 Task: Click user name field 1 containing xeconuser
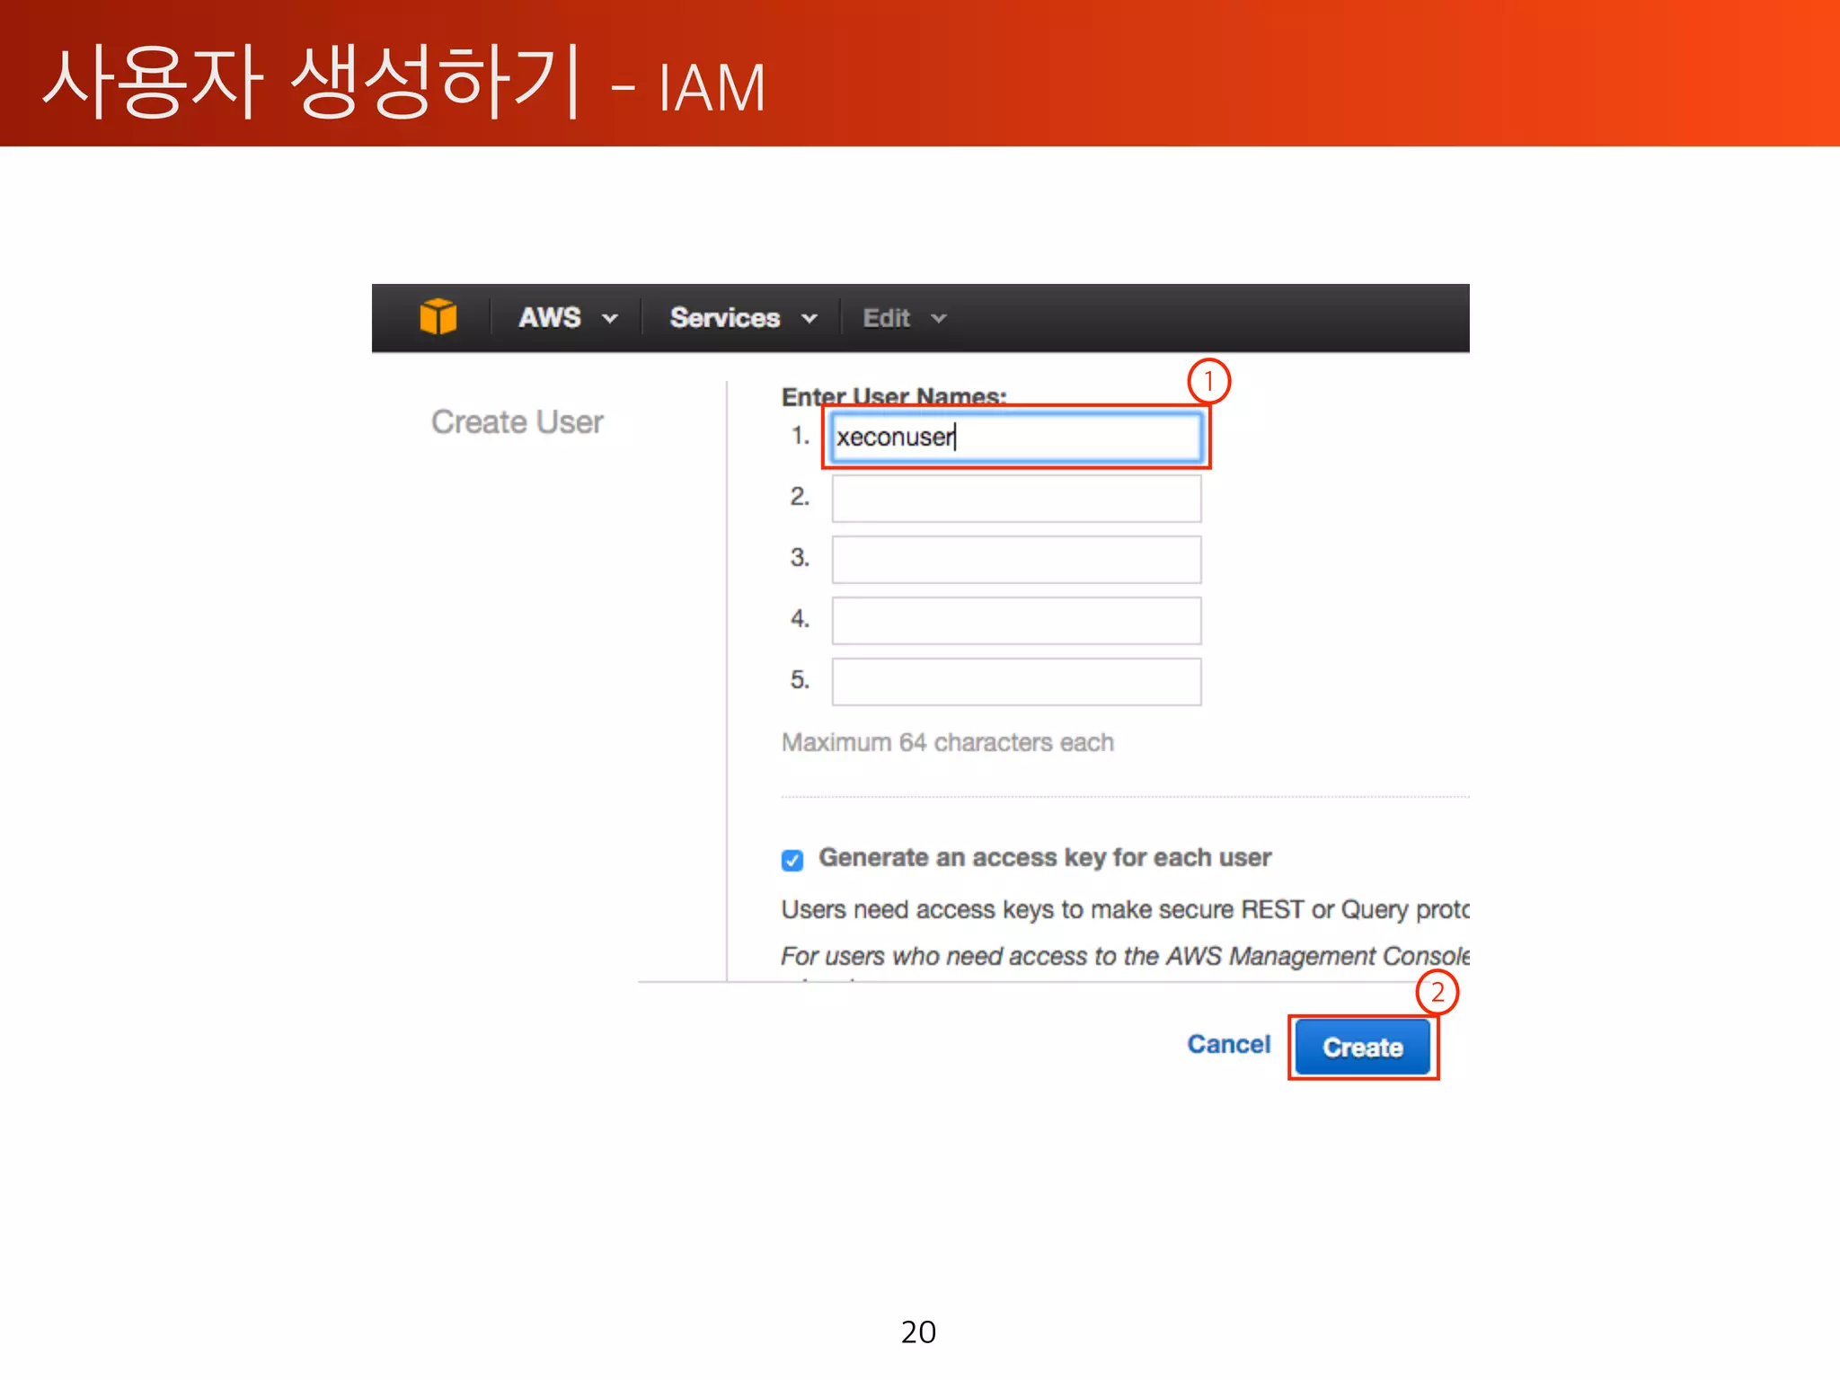click(1016, 438)
